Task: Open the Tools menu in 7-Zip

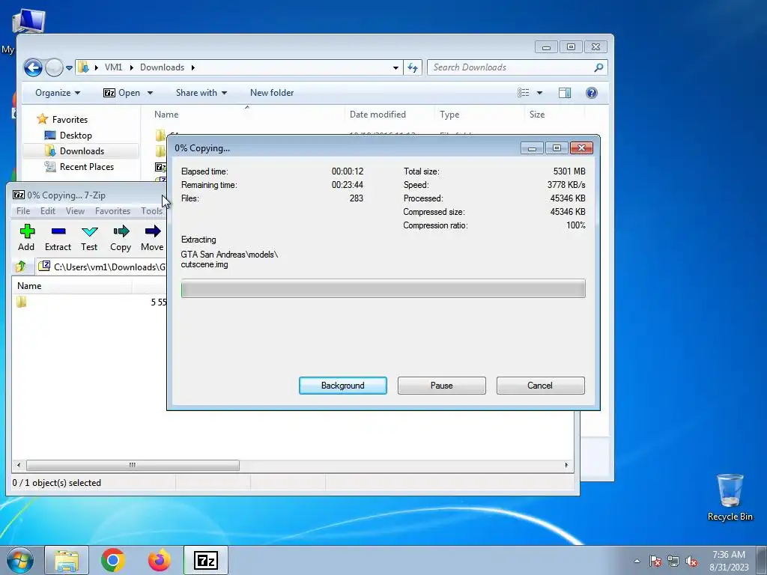Action: pos(151,211)
